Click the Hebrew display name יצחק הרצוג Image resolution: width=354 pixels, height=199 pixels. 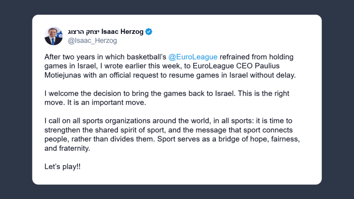click(83, 32)
